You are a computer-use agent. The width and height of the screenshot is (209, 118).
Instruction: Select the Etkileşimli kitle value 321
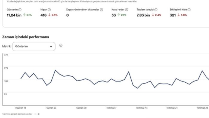[173, 15]
